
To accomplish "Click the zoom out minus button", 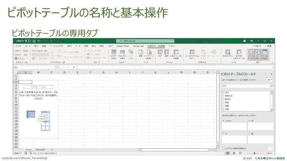I will point(246,153).
